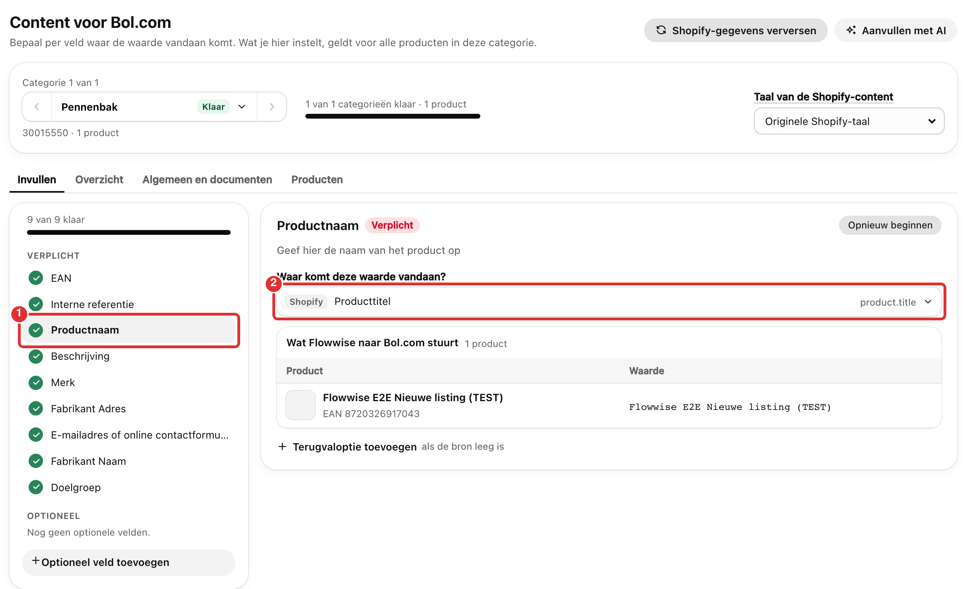967x589 pixels.
Task: Select the Beschrijving field
Action: coord(128,356)
